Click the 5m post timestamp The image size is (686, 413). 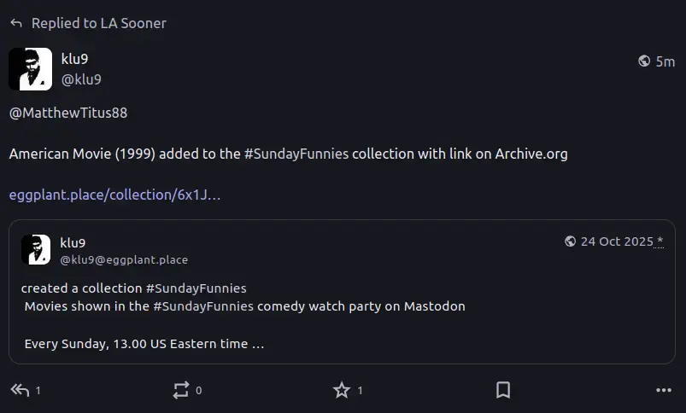pyautogui.click(x=665, y=61)
